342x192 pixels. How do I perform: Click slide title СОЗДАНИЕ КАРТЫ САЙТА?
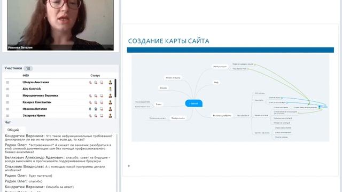click(x=169, y=41)
